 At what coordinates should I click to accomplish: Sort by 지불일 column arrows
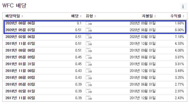pyautogui.click(x=155, y=16)
